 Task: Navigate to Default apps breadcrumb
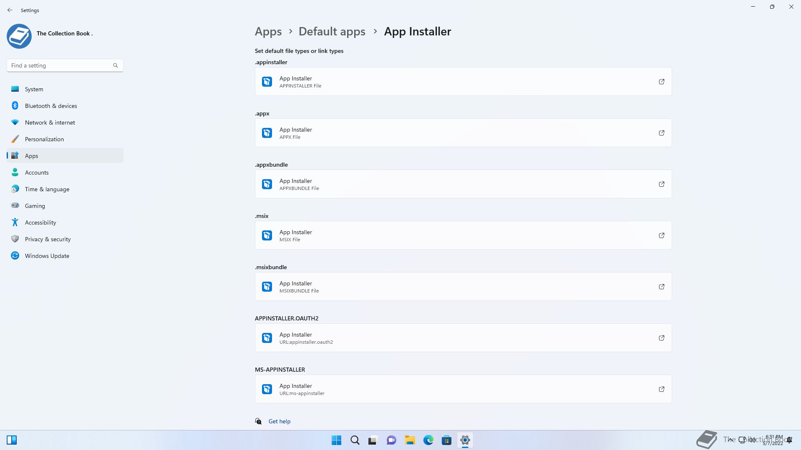332,32
